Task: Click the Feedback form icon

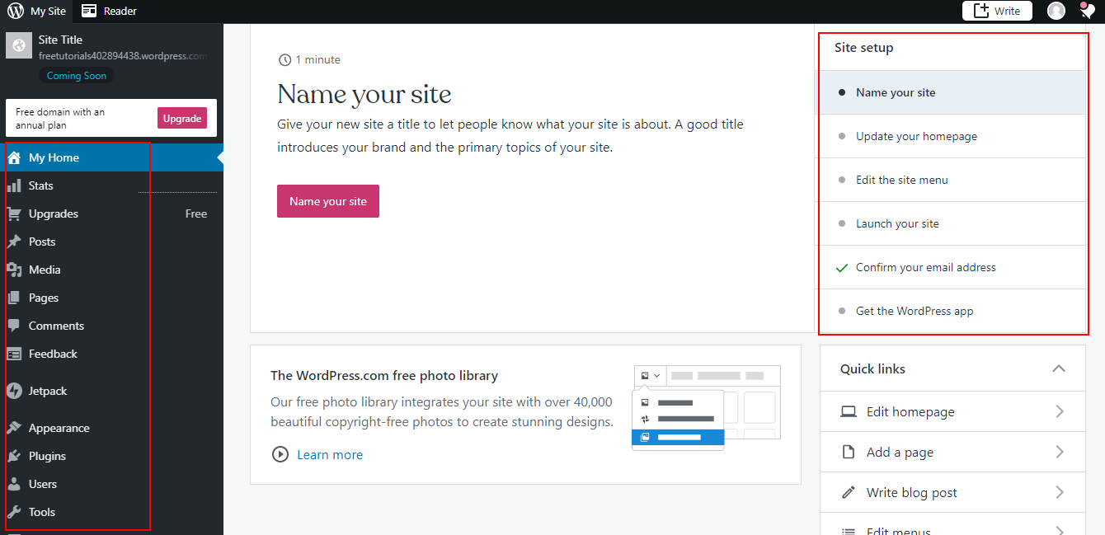Action: pos(14,354)
